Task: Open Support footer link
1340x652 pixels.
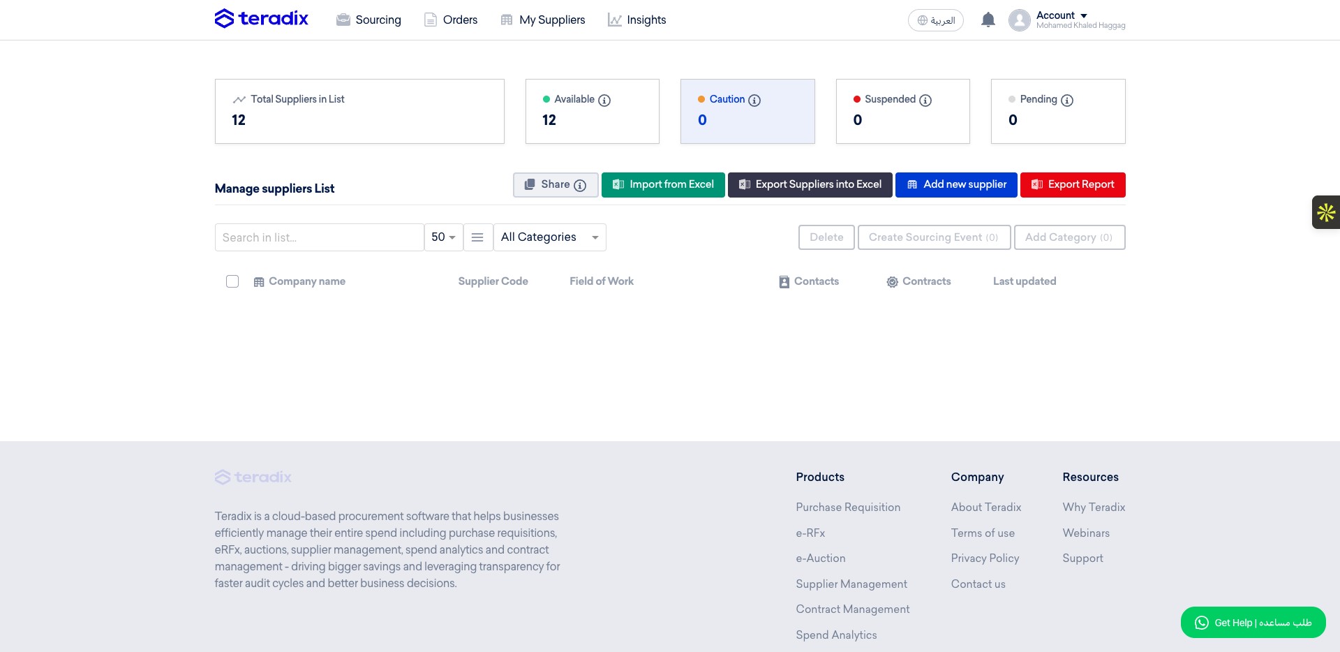Action: tap(1083, 558)
